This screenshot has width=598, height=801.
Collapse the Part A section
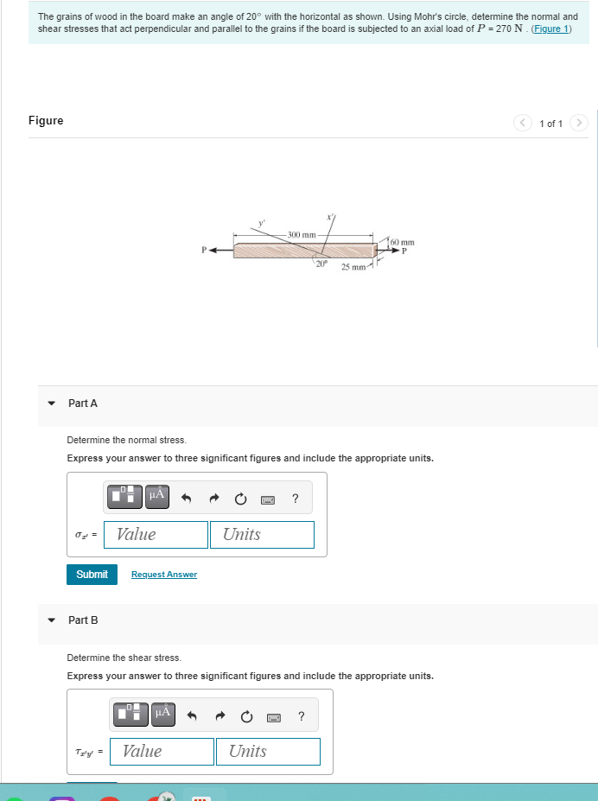[x=50, y=403]
